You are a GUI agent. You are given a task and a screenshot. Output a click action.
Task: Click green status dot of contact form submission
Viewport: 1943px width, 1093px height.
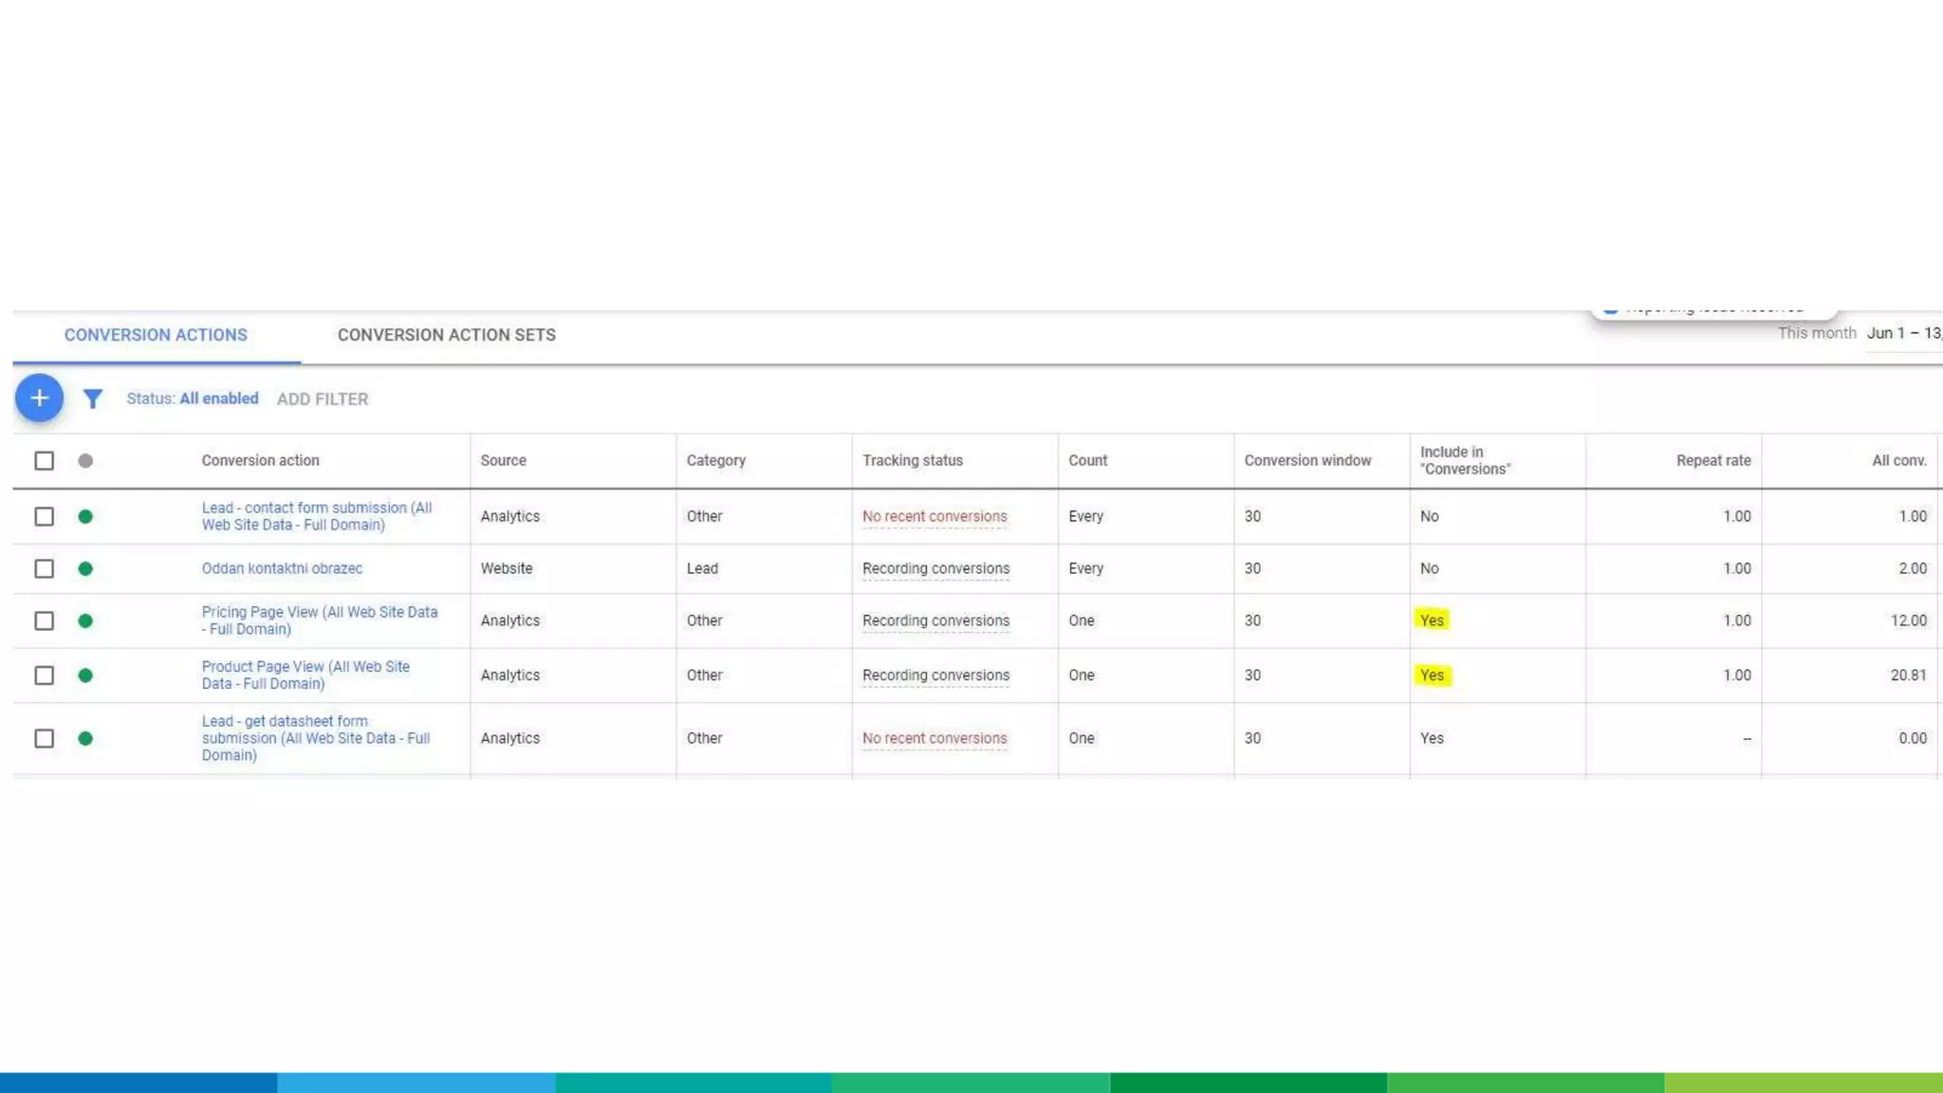(x=85, y=517)
